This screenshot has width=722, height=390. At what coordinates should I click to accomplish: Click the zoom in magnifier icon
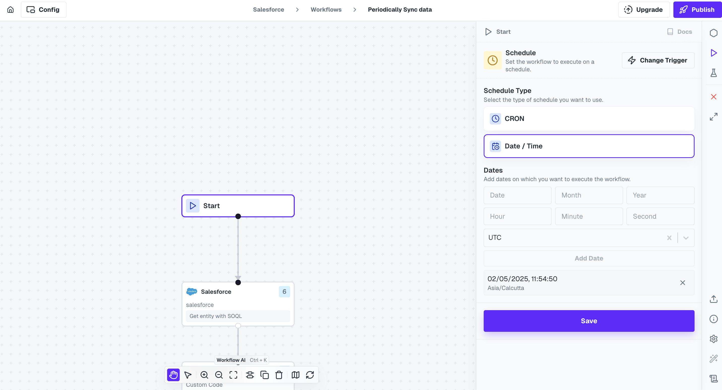[204, 375]
